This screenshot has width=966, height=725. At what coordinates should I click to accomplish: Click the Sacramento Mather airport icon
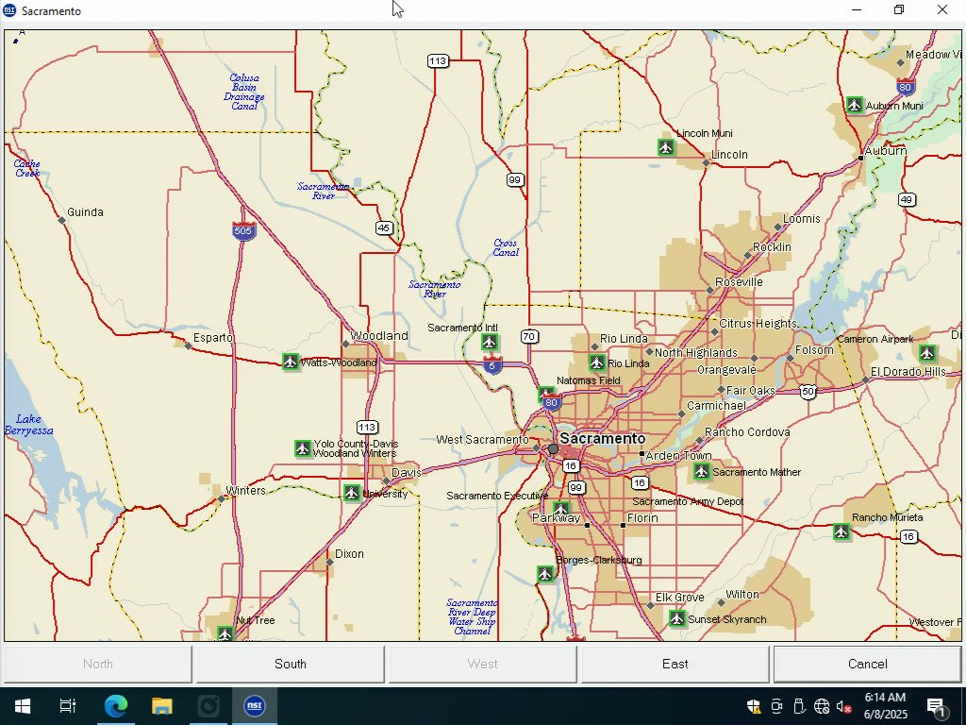pyautogui.click(x=701, y=472)
